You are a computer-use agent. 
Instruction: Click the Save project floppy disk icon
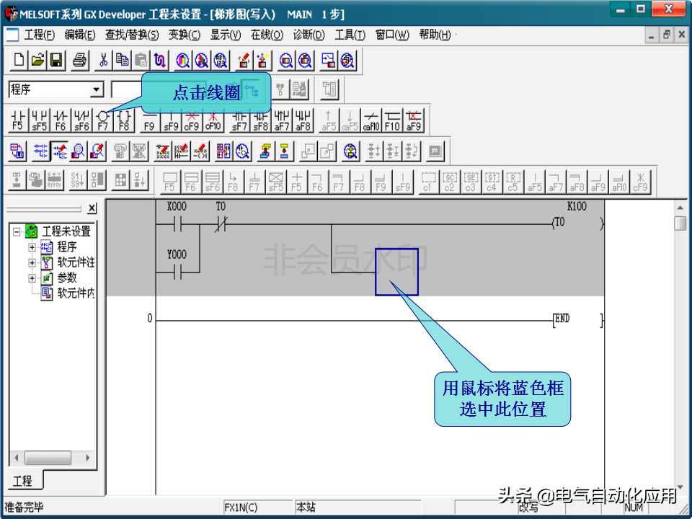(x=56, y=61)
